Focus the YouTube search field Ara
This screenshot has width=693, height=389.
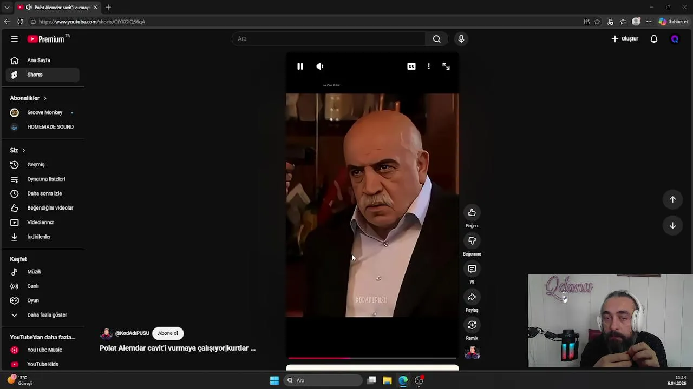(329, 39)
